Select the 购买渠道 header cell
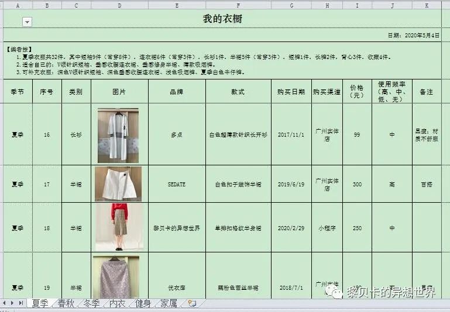Viewport: 450px width, 312px height. coord(327,92)
